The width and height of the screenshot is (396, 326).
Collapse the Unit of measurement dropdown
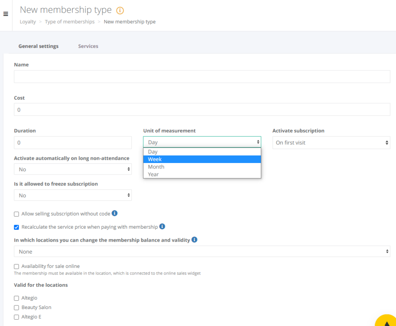(202, 142)
